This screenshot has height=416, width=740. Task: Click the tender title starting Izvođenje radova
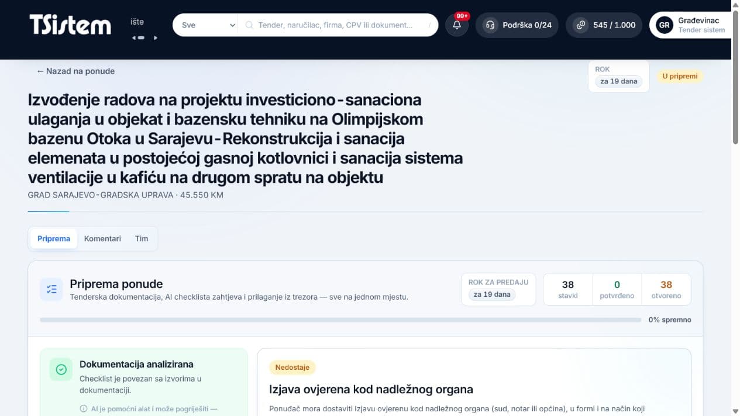pos(245,138)
